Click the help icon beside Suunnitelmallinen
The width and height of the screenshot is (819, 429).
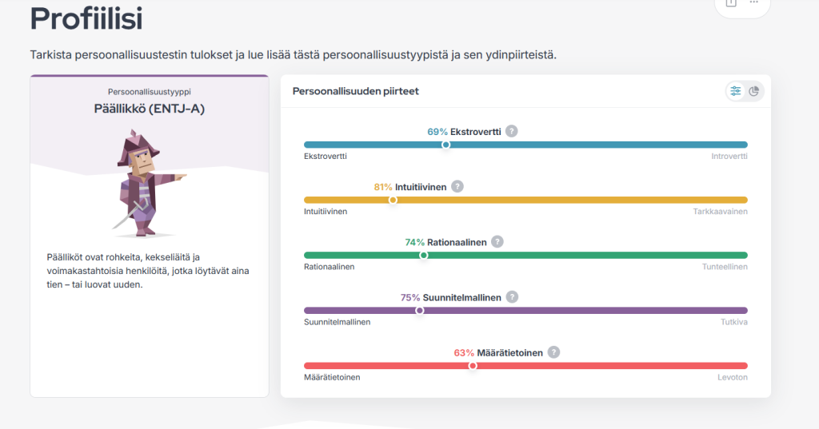512,297
